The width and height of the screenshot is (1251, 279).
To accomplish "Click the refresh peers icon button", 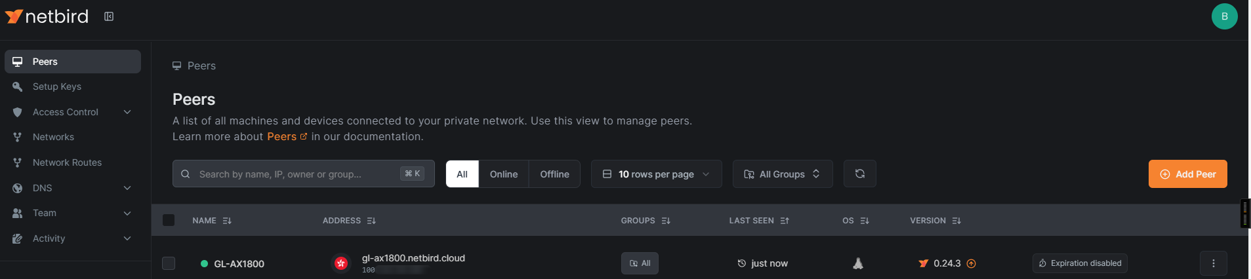I will click(x=859, y=174).
